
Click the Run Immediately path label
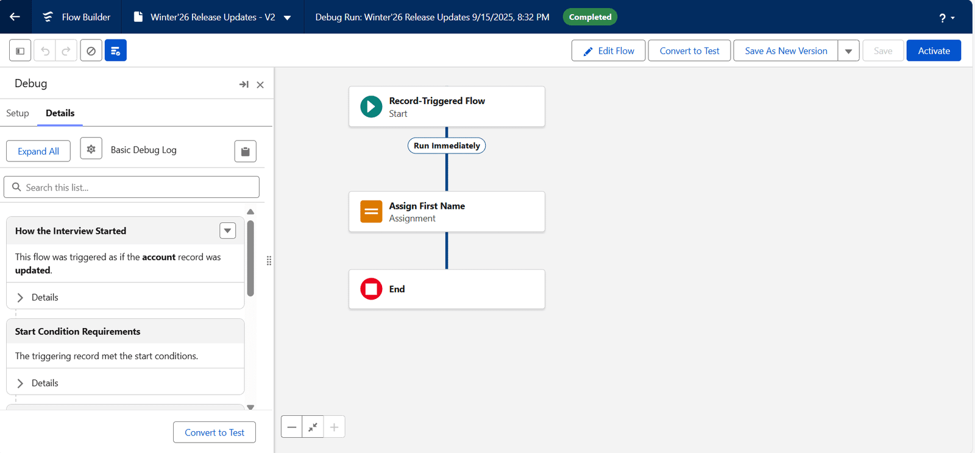tap(447, 146)
